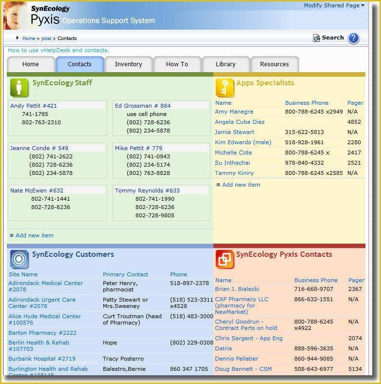Open Datria Pyxis contact
381x384 pixels.
click(223, 348)
